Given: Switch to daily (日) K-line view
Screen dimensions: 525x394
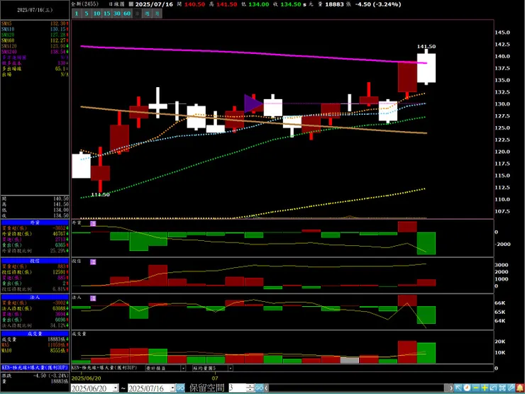Looking at the screenshot, I should (x=137, y=13).
